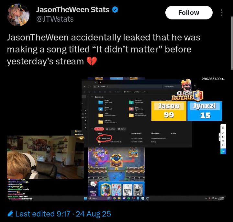
Task: Switch to the Favorites tab
Action: click(x=110, y=129)
